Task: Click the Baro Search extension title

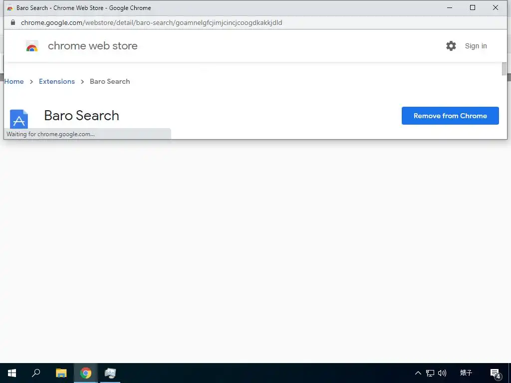Action: coord(81,116)
